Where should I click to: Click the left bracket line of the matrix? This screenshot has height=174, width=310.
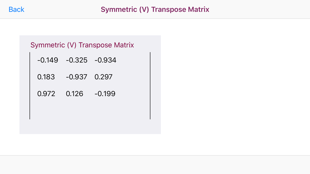tap(30, 86)
